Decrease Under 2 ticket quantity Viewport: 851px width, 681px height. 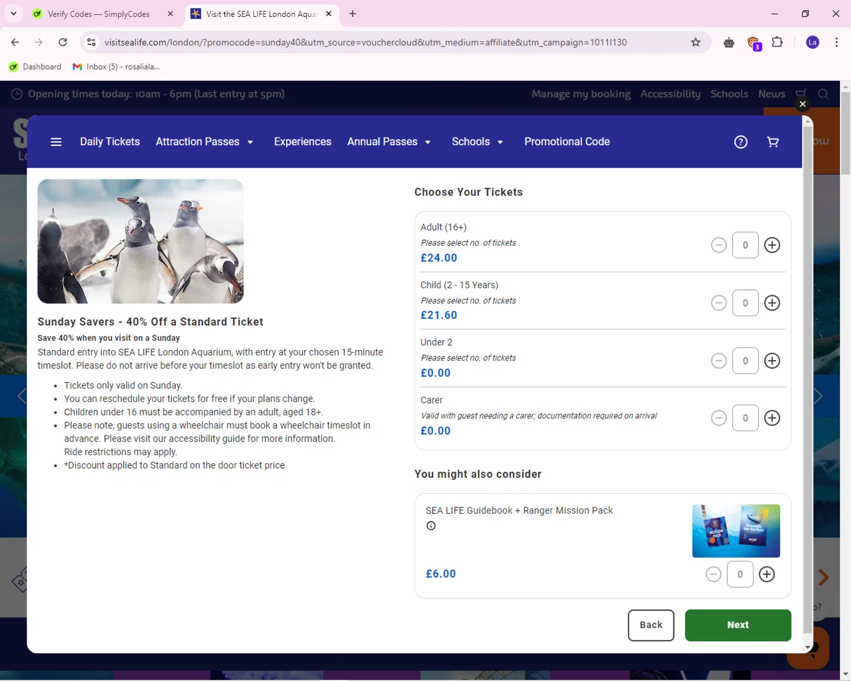(719, 361)
